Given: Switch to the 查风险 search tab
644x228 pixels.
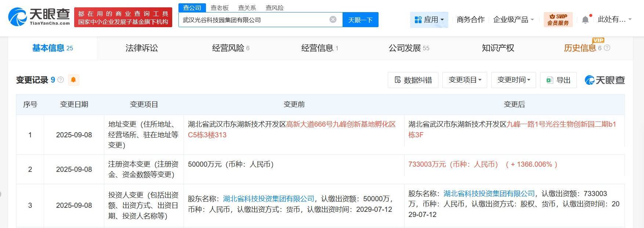Looking at the screenshot, I should coord(275,8).
